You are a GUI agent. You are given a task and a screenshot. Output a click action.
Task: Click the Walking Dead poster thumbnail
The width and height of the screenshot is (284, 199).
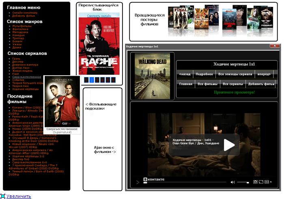coord(152,76)
